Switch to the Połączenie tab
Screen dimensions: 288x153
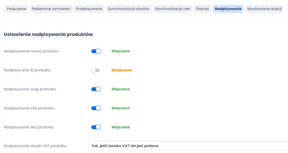click(16, 9)
